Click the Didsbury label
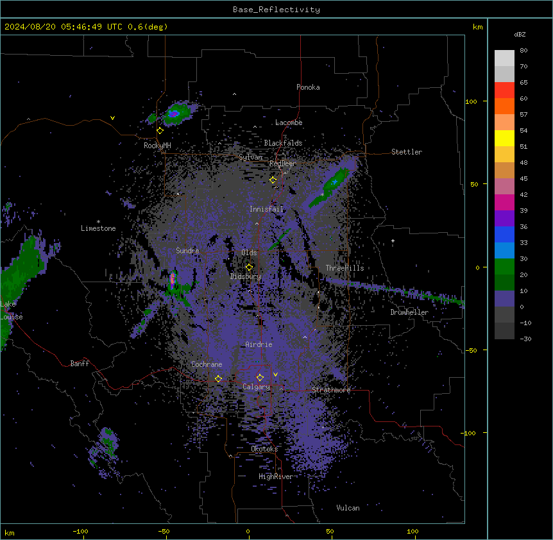The image size is (553, 540). [x=246, y=276]
